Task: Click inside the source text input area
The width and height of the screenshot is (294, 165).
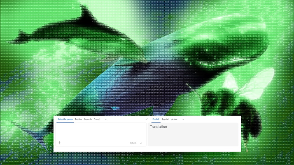Action: [x=101, y=131]
